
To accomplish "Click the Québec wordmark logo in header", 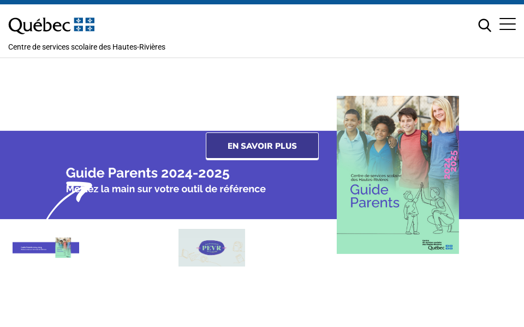I will coord(39,25).
